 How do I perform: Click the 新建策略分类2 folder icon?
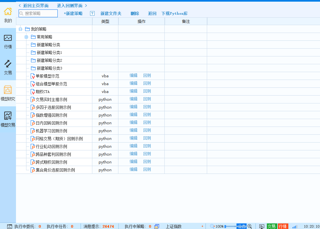(33, 60)
